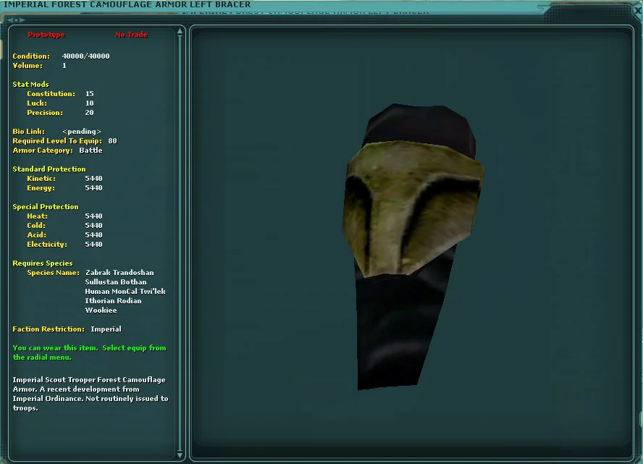Click the scroll down arrow in the stats panel
Viewport: 643px width, 464px height.
coord(180,455)
